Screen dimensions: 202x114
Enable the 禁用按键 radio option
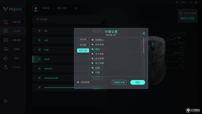(78, 82)
